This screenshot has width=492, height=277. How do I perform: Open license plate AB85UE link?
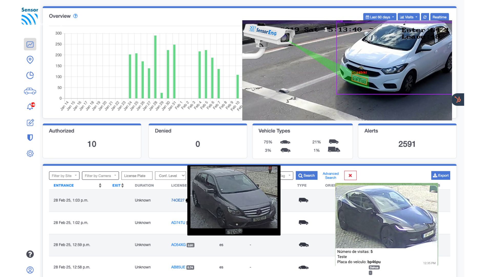(x=178, y=267)
